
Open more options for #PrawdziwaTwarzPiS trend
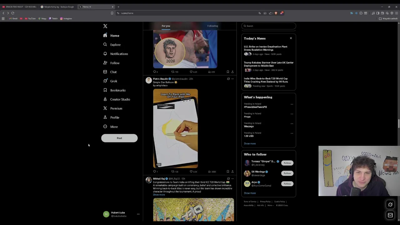point(292,104)
